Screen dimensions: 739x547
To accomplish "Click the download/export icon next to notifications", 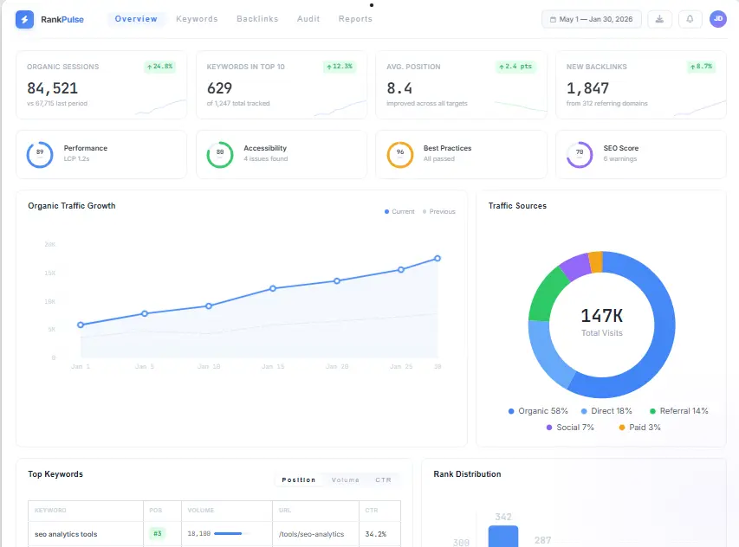I will coord(659,18).
